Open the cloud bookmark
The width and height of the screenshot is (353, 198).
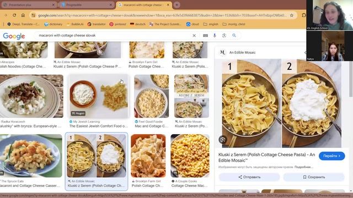(192, 24)
